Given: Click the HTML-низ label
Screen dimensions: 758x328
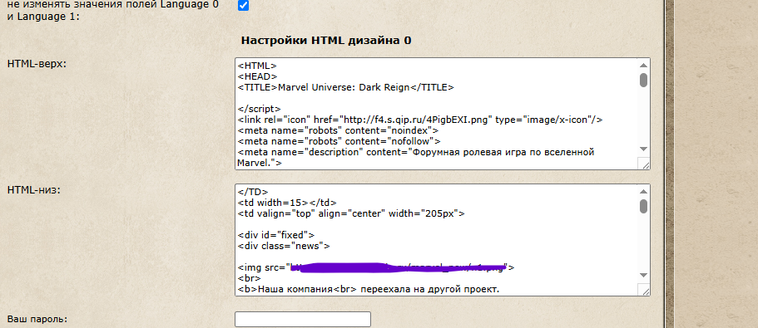Looking at the screenshot, I should pyautogui.click(x=34, y=190).
